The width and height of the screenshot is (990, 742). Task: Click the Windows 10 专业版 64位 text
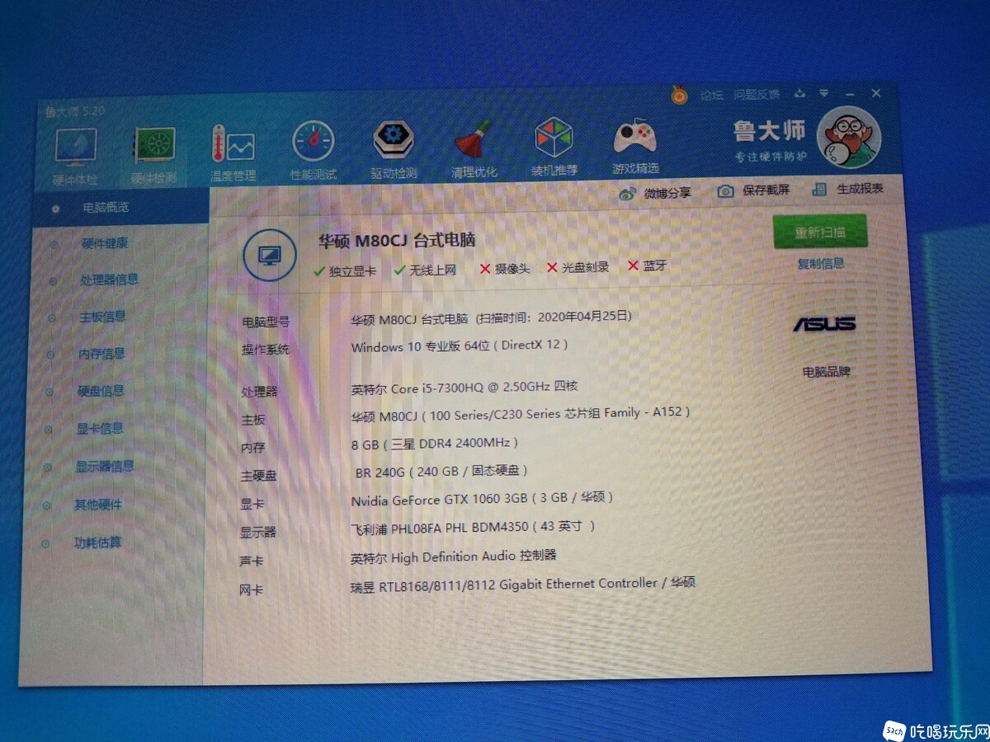(460, 346)
